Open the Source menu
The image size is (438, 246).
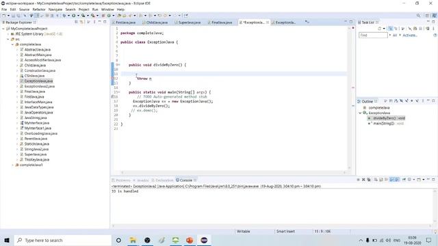(24, 10)
